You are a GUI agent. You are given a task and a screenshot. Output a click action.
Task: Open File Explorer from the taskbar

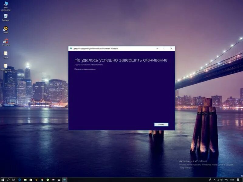(25, 180)
